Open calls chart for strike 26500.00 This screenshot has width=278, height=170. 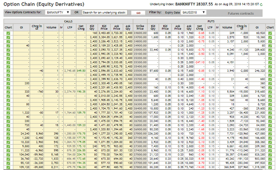tap(8, 113)
